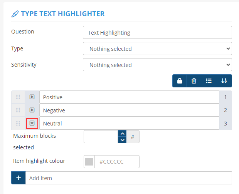Click the drag handle beside Positive

tap(18, 97)
